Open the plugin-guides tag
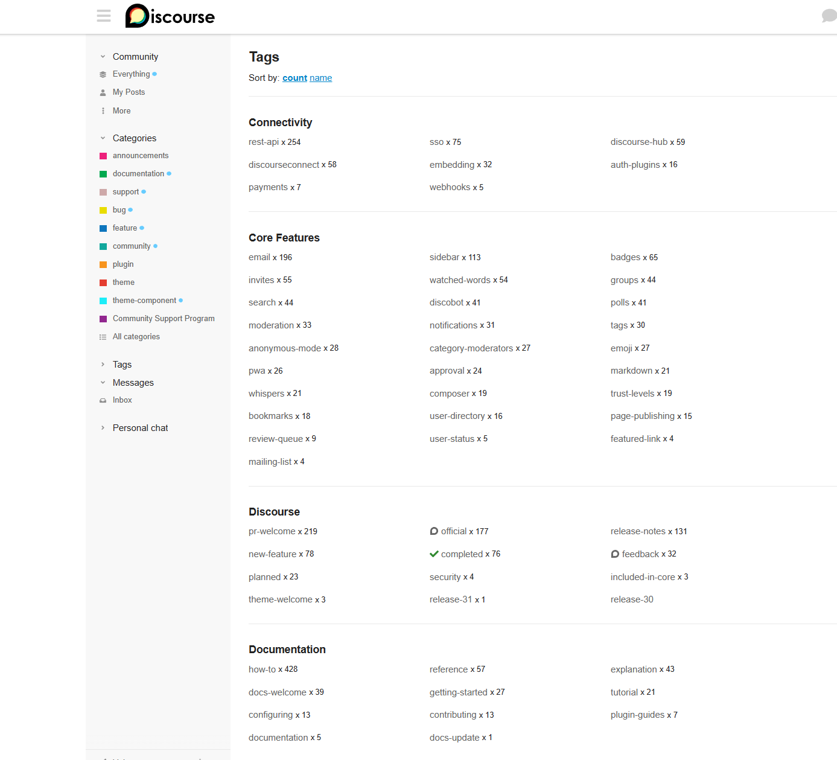 coord(637,715)
